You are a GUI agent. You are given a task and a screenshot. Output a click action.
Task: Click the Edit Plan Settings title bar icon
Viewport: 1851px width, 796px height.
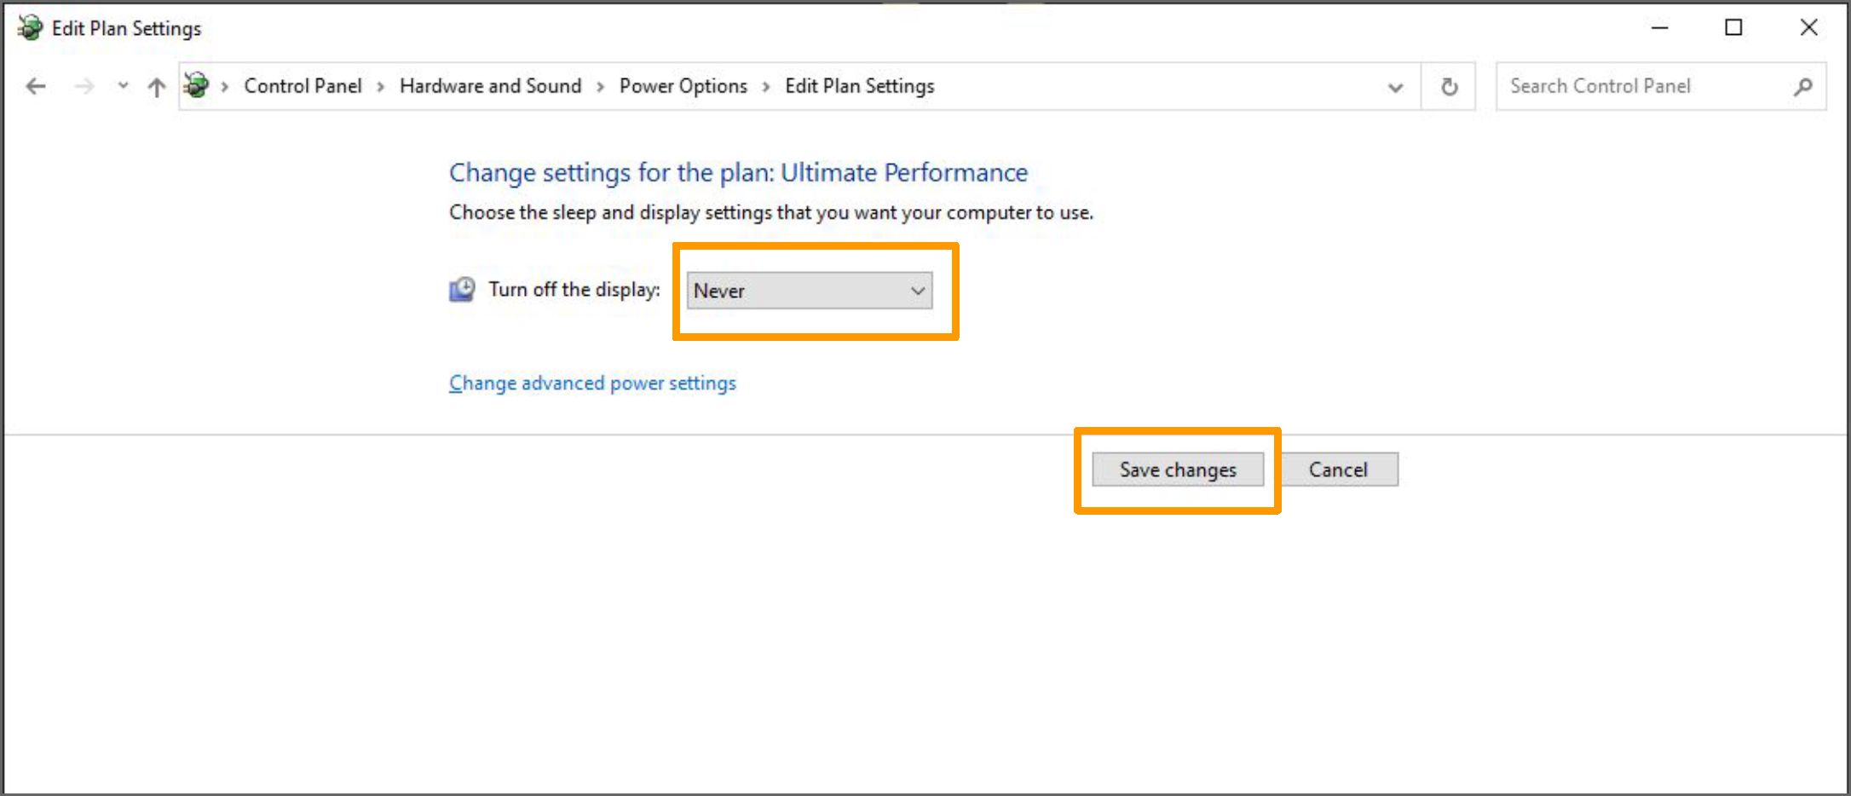pyautogui.click(x=30, y=28)
